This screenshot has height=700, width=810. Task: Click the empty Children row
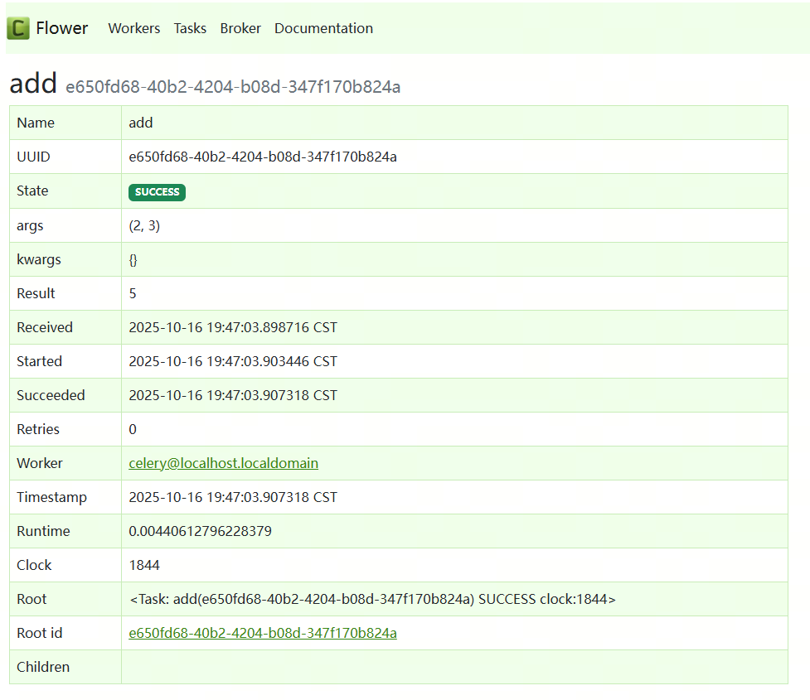click(x=454, y=667)
